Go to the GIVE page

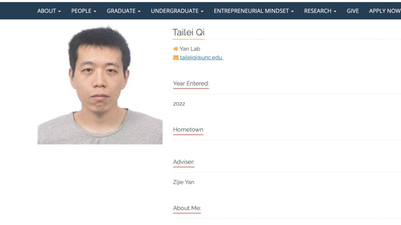352,11
